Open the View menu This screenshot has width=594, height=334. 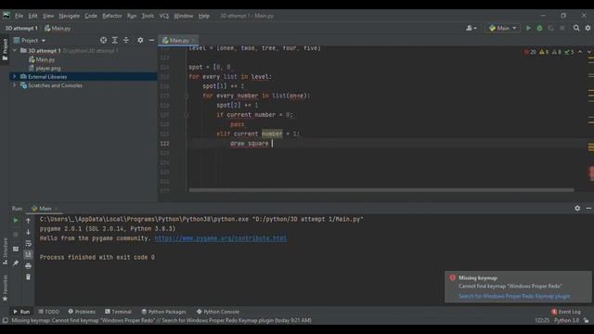point(48,16)
